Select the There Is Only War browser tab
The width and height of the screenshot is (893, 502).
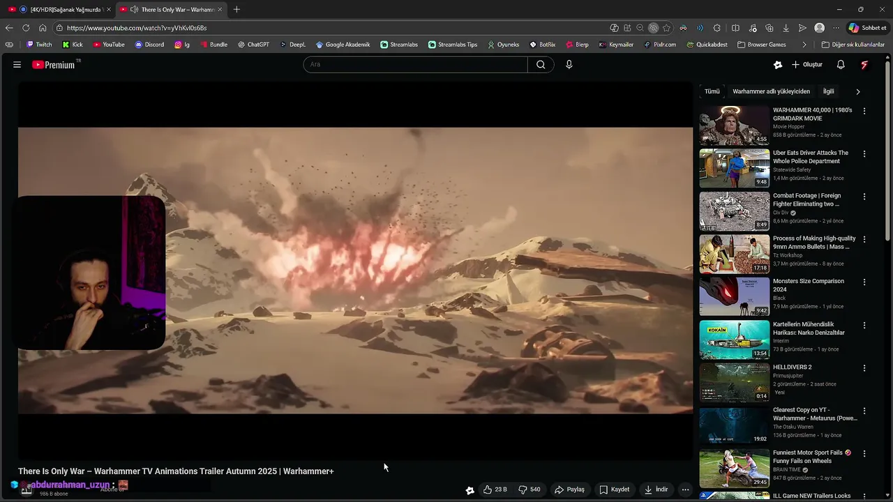pos(172,10)
